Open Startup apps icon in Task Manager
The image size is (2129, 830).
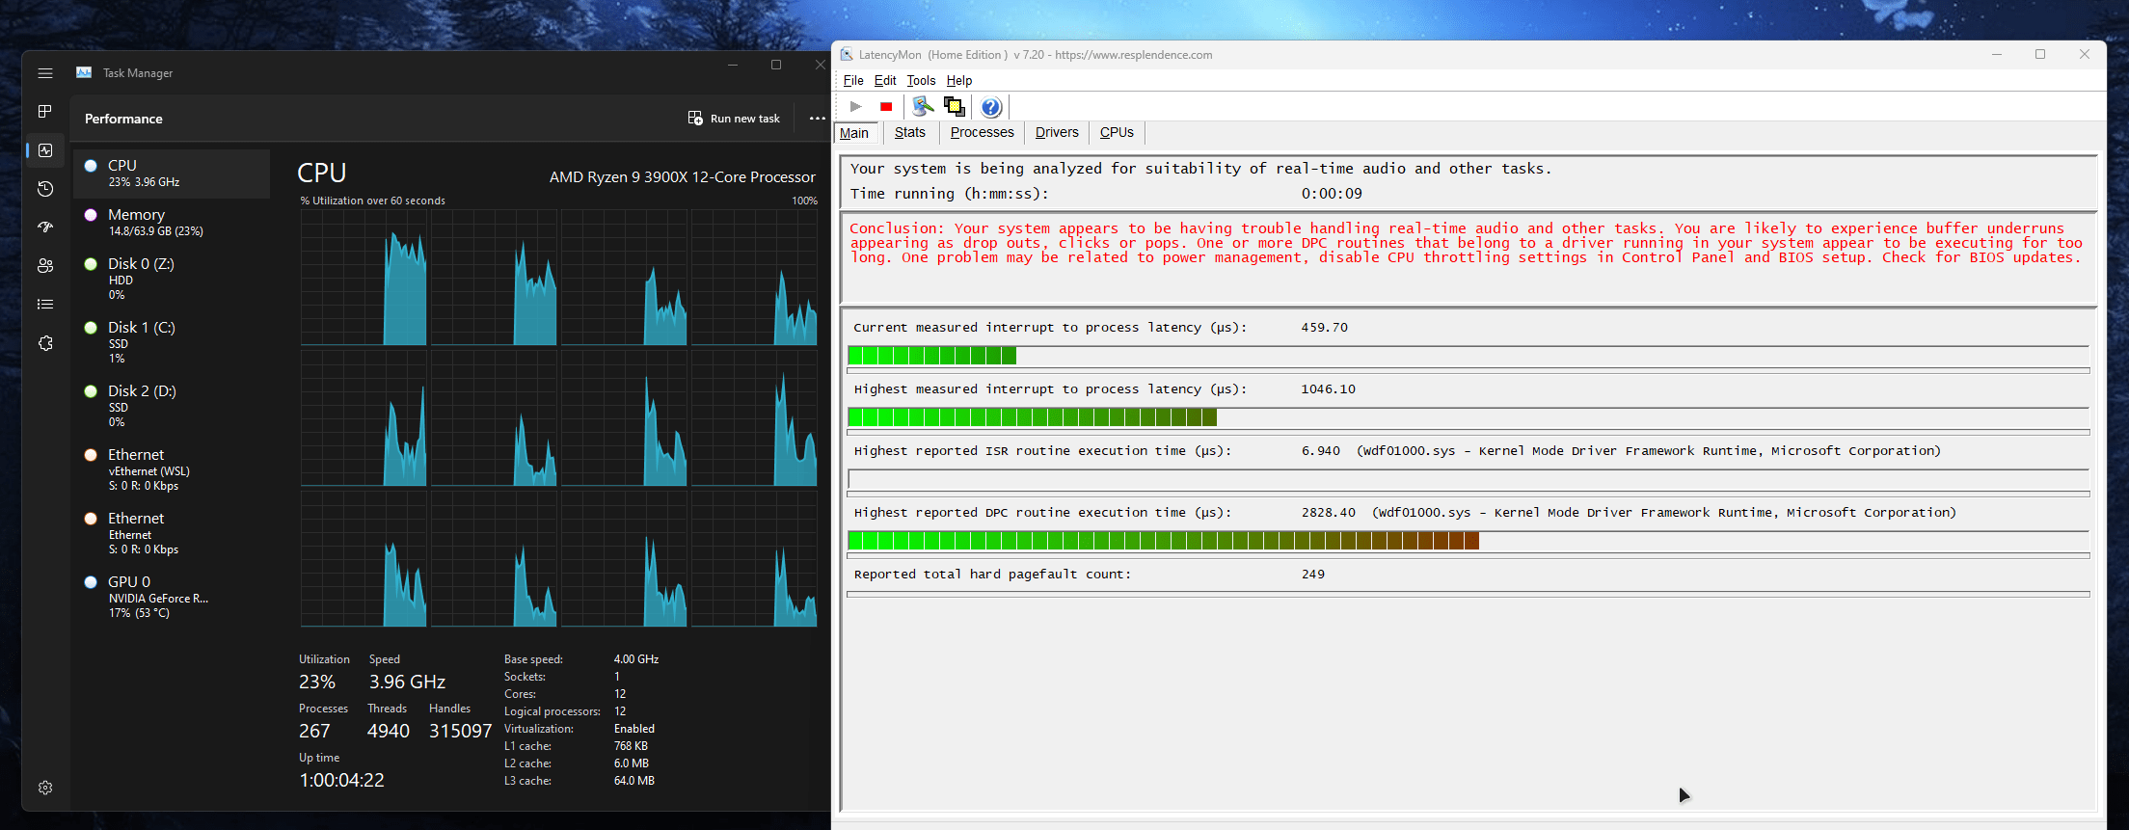point(45,228)
